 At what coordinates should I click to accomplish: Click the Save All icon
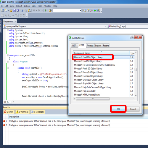(x=18, y=10)
